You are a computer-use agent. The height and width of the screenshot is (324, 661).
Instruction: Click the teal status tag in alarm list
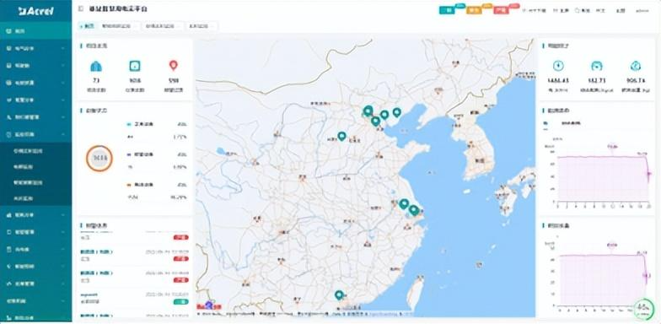180,302
